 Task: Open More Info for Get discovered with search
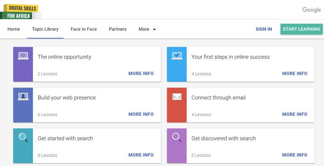pos(294,155)
